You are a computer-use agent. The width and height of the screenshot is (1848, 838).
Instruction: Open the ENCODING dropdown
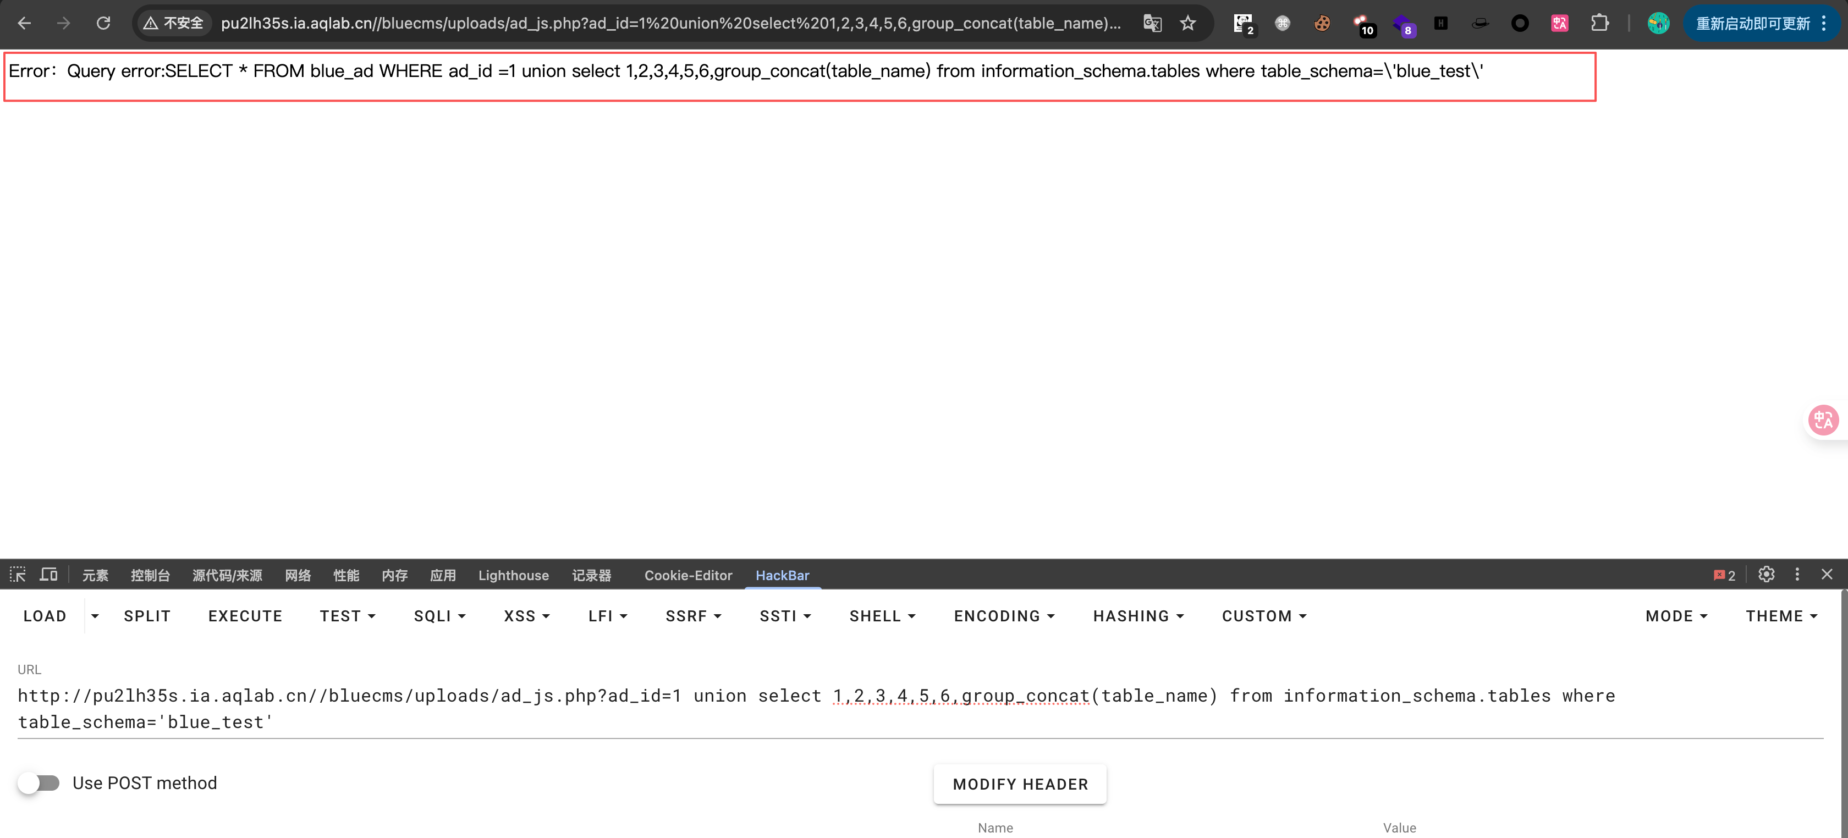click(x=1004, y=616)
